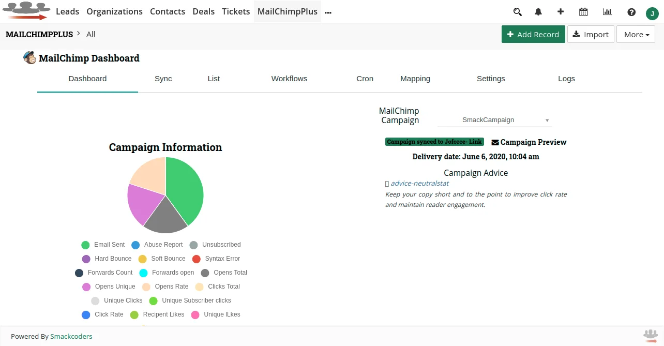
Task: Open the quick create plus icon
Action: tap(561, 11)
